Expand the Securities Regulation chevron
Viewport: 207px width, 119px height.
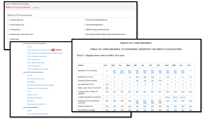coord(85,25)
